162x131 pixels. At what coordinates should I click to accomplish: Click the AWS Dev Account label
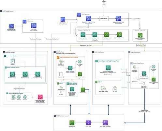click(x=10, y=52)
